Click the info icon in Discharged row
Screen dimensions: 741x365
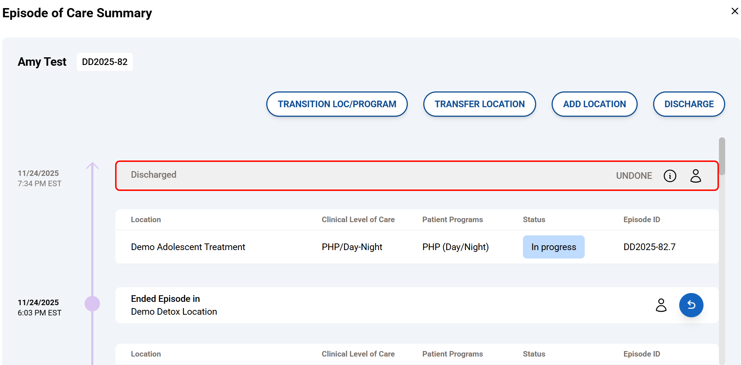point(670,176)
